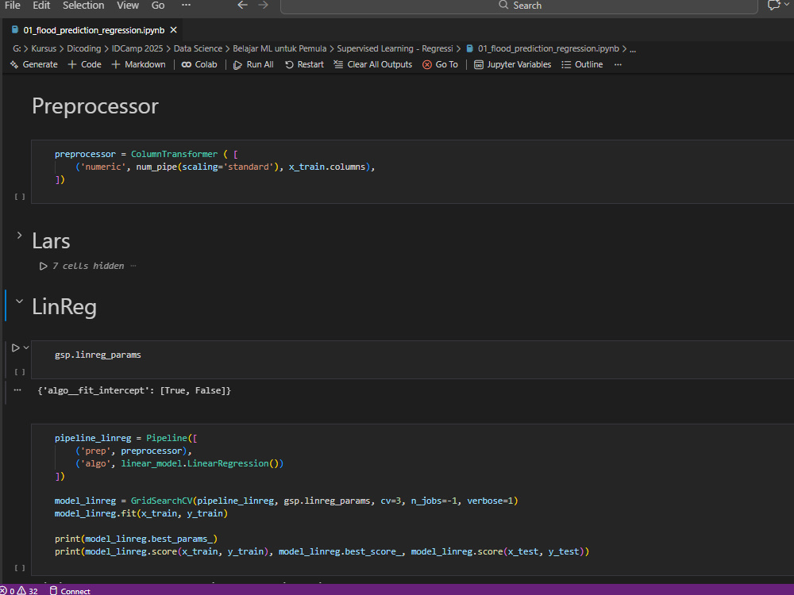Open Jupyter Variables panel

[x=512, y=65]
